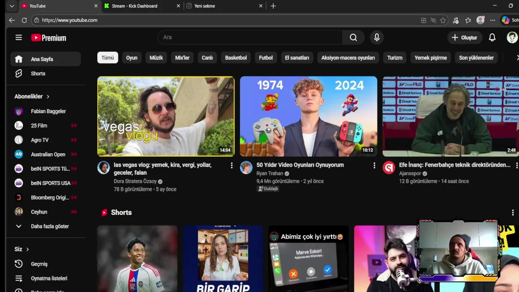Go back with browser arrow
The width and height of the screenshot is (519, 292).
tap(12, 20)
